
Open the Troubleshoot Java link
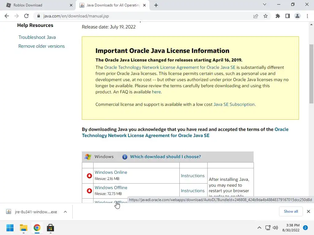(37, 37)
